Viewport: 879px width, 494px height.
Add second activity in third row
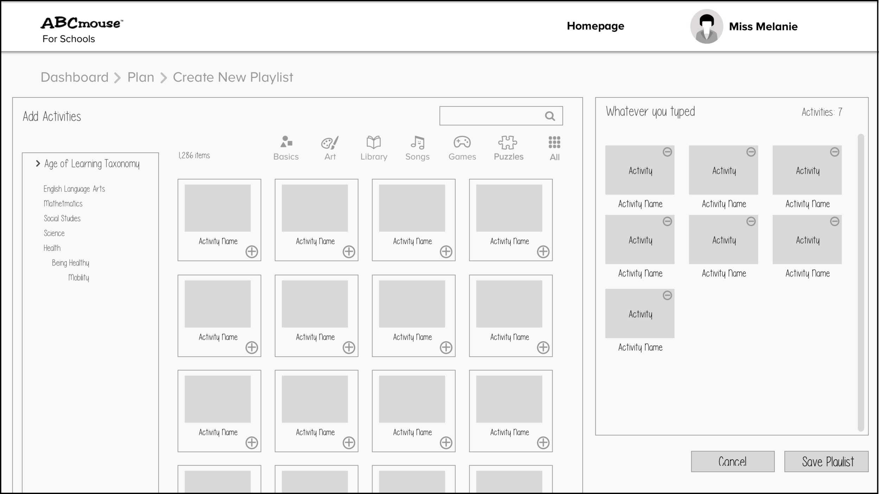click(x=349, y=443)
